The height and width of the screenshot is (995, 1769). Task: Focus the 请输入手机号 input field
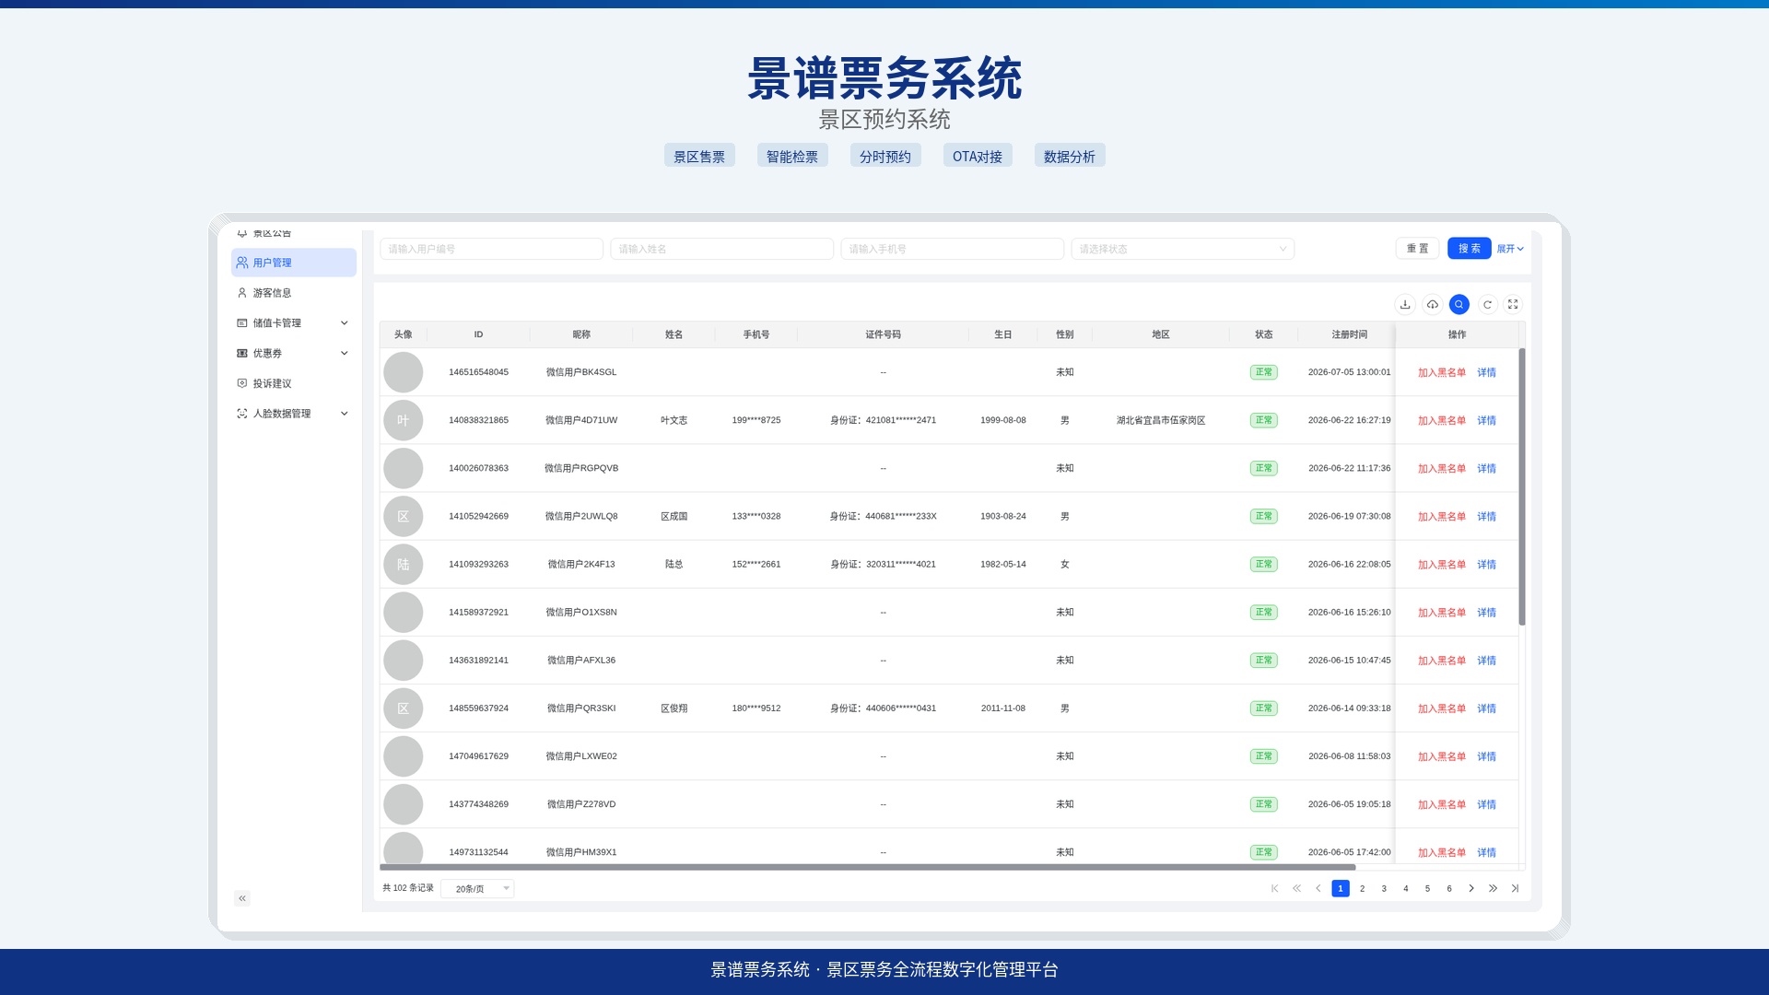tap(952, 249)
